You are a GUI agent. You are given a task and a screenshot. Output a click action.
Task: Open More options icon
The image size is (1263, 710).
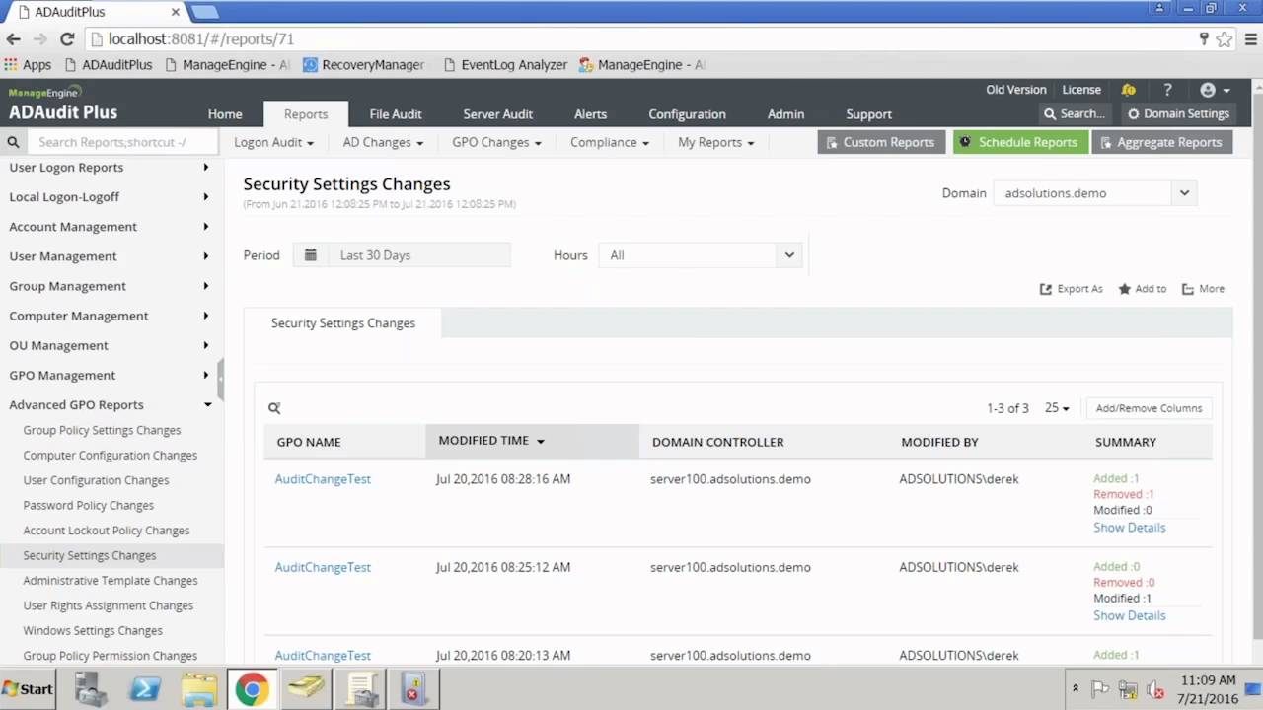point(1188,289)
